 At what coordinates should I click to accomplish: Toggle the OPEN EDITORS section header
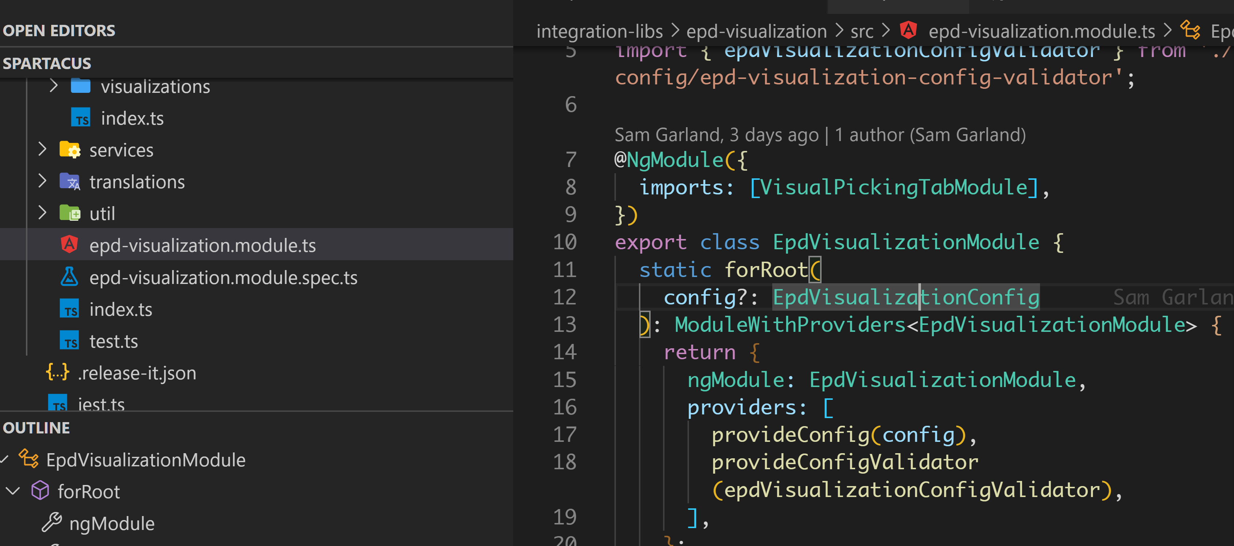tap(59, 31)
